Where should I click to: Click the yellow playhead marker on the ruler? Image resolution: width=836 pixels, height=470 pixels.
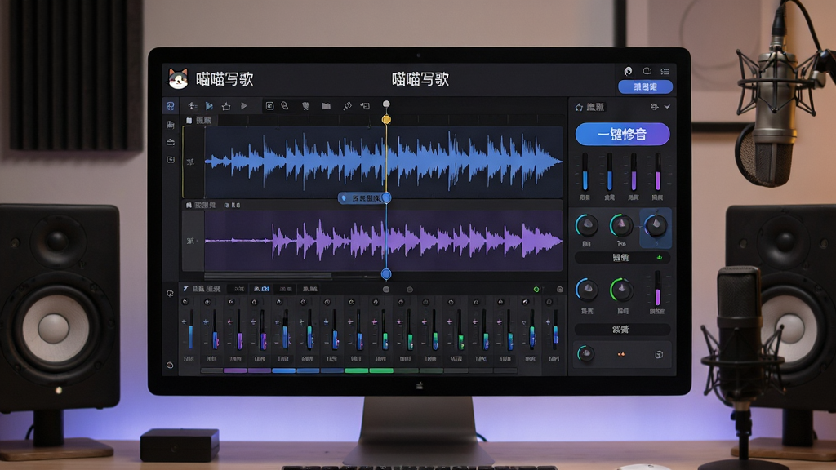(386, 120)
